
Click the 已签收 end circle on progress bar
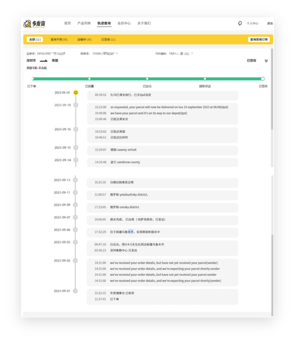(263, 79)
